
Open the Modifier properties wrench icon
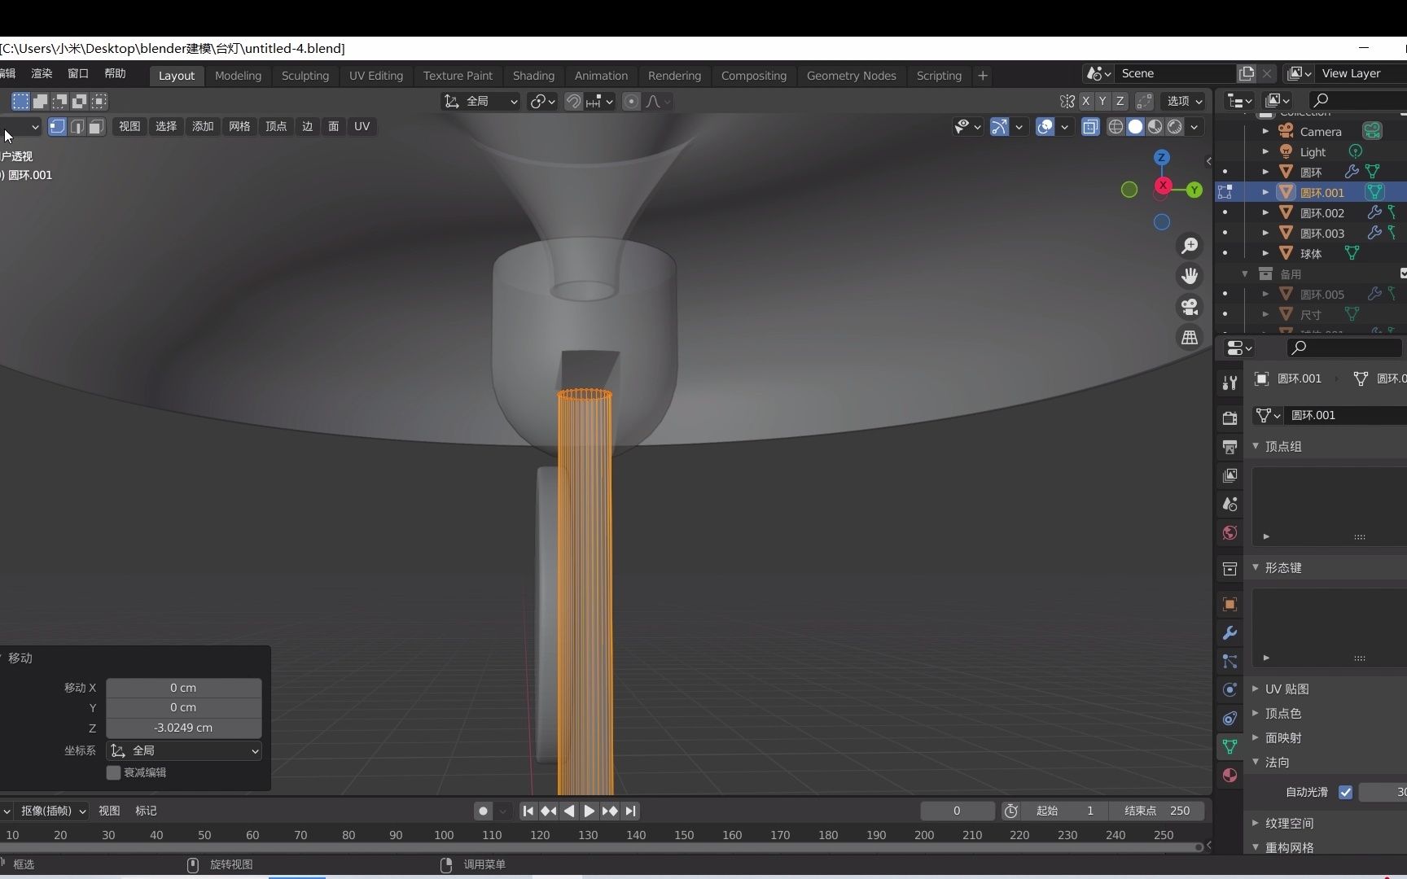point(1229,633)
